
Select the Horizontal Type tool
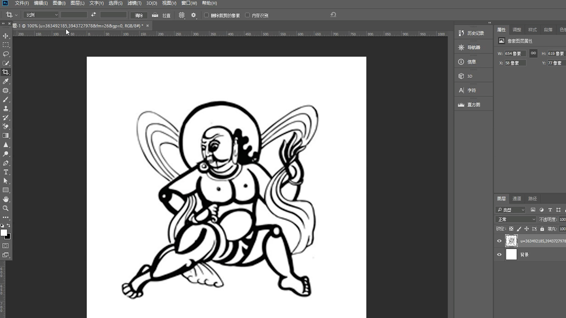tap(6, 172)
